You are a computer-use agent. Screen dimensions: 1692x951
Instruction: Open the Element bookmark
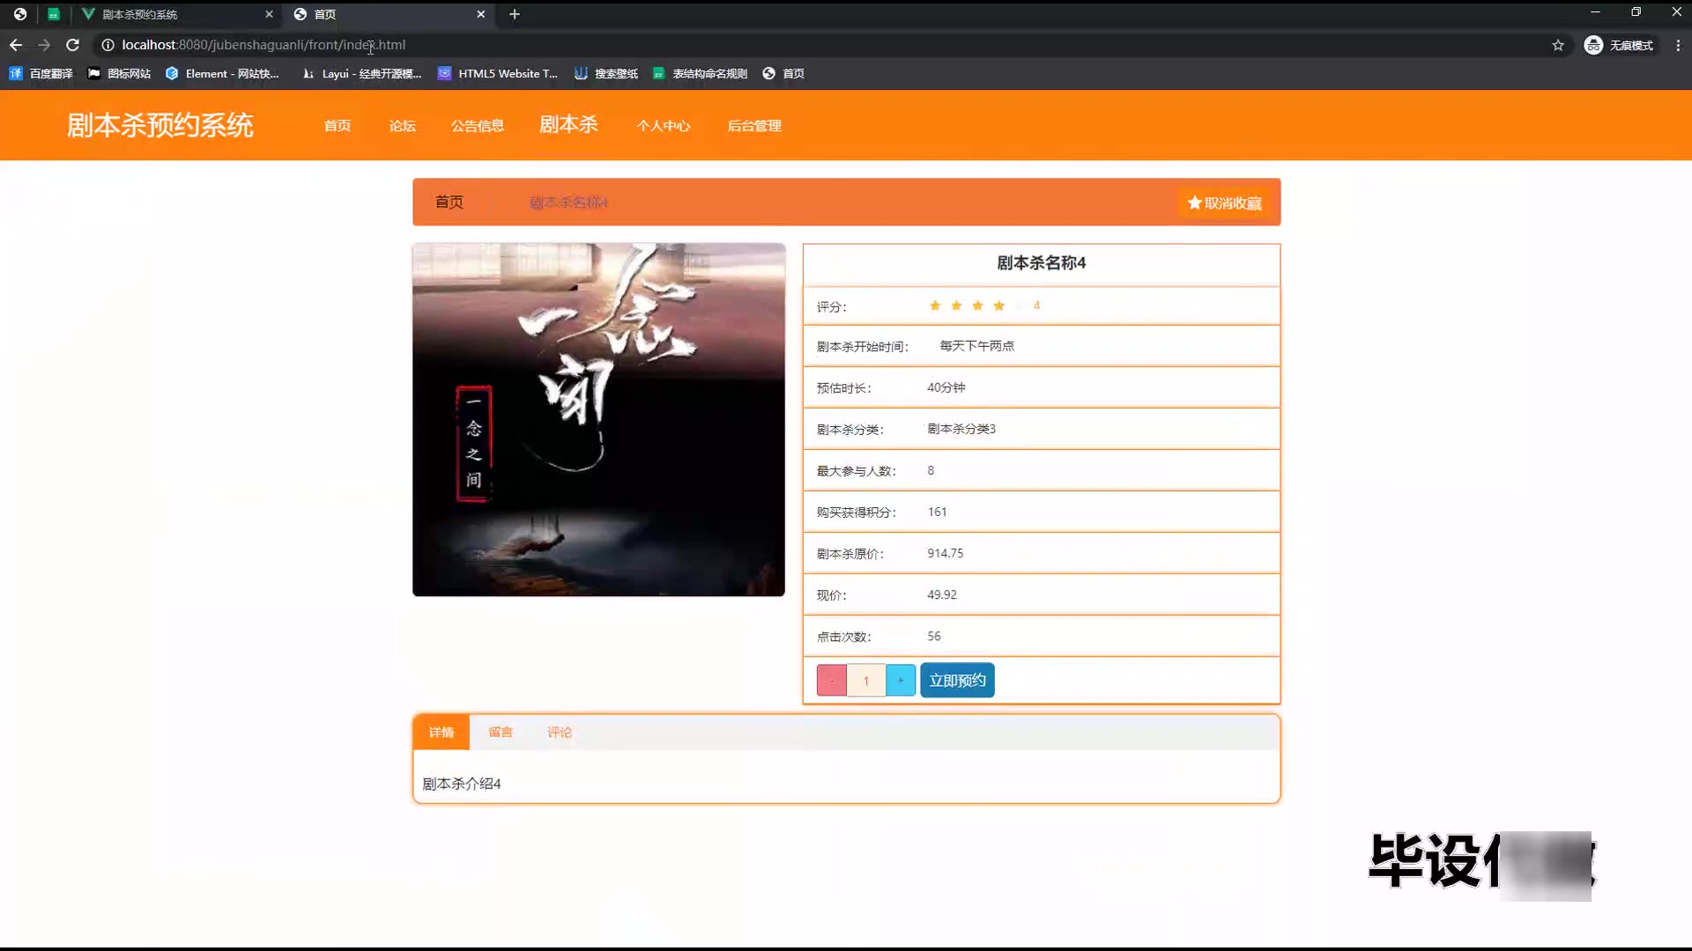(x=222, y=74)
